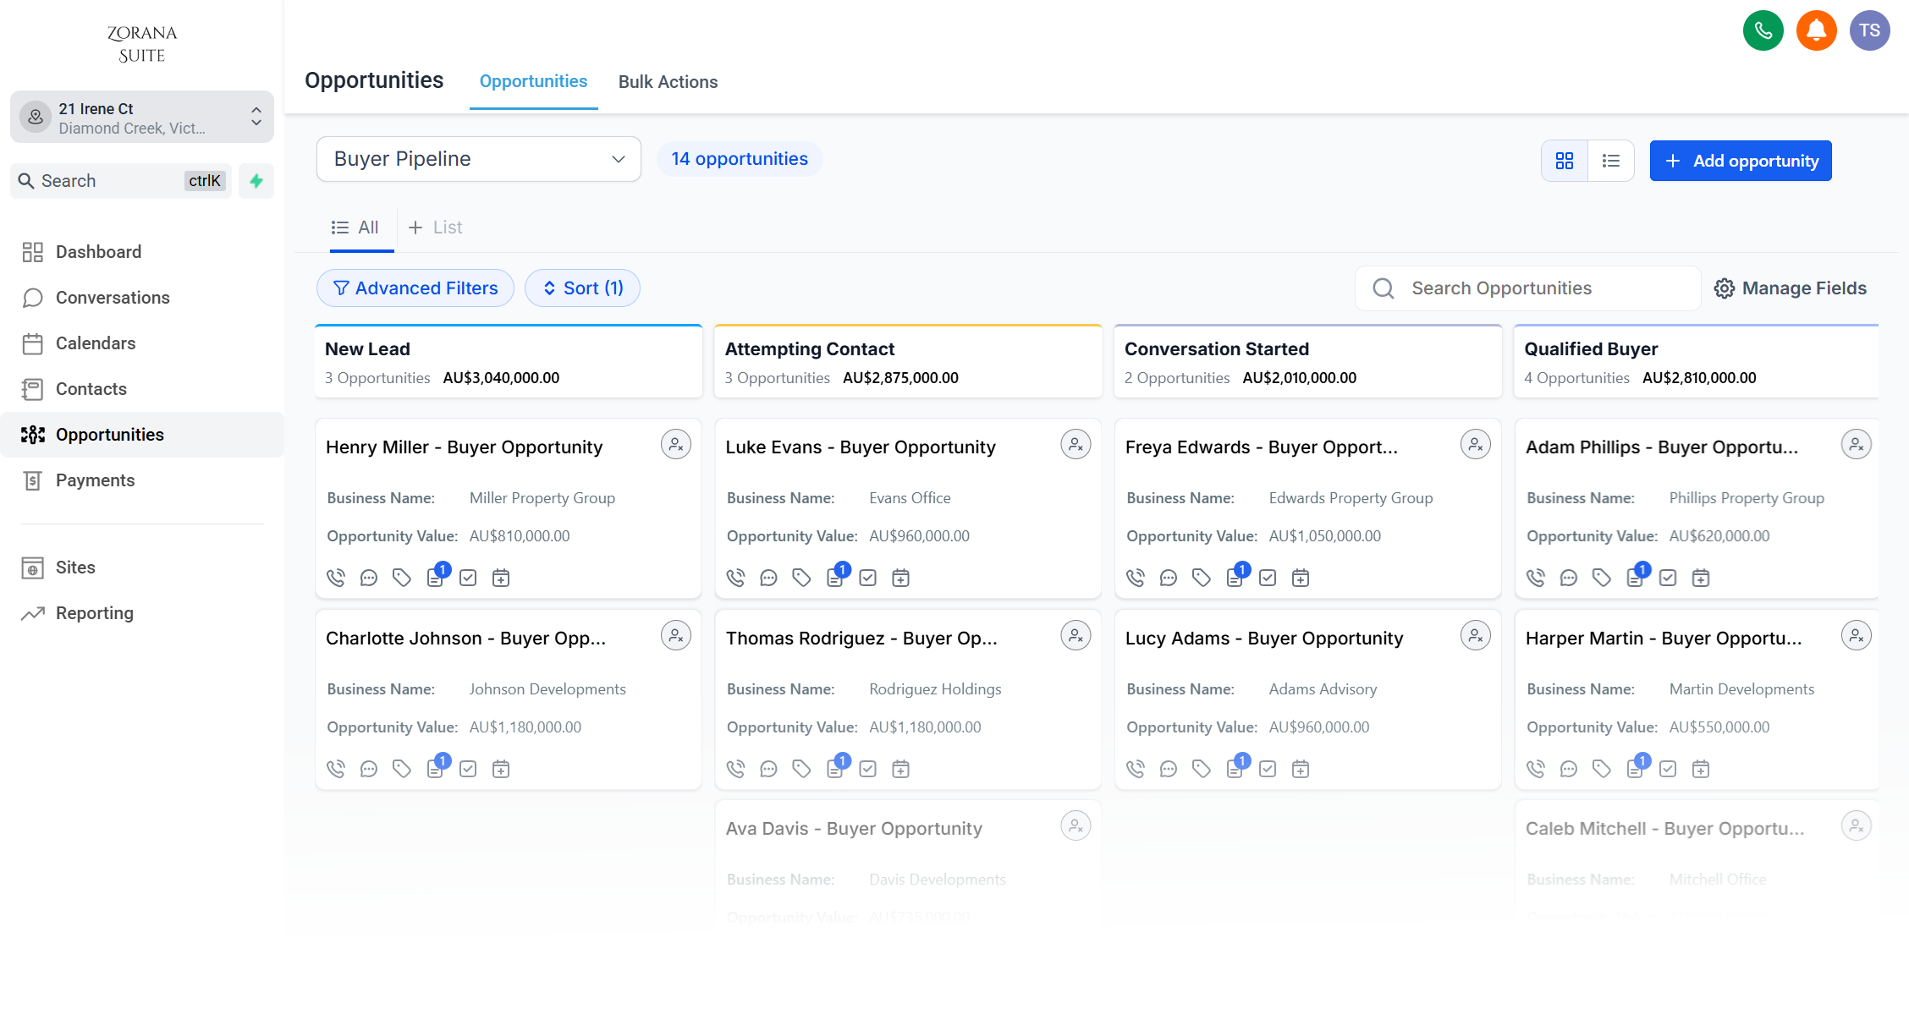
Task: Open Advanced Filters
Action: 415,288
